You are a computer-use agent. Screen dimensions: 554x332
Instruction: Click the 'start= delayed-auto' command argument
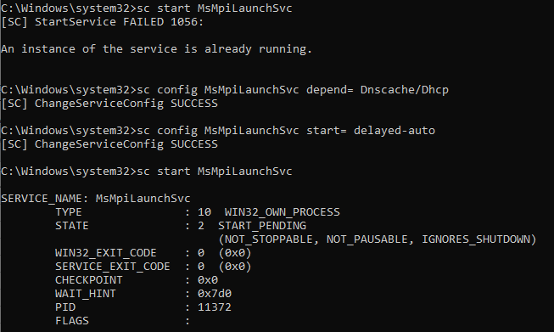pos(371,131)
